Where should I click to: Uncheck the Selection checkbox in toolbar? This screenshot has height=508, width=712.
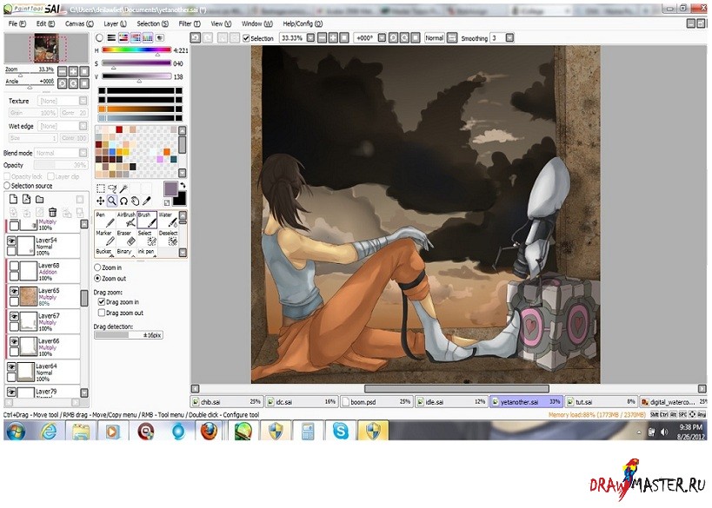click(246, 38)
